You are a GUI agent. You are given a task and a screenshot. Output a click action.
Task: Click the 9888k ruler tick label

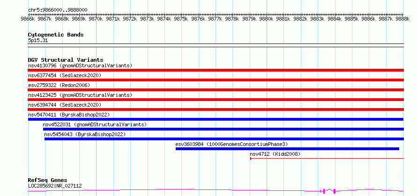pyautogui.click(x=403, y=19)
